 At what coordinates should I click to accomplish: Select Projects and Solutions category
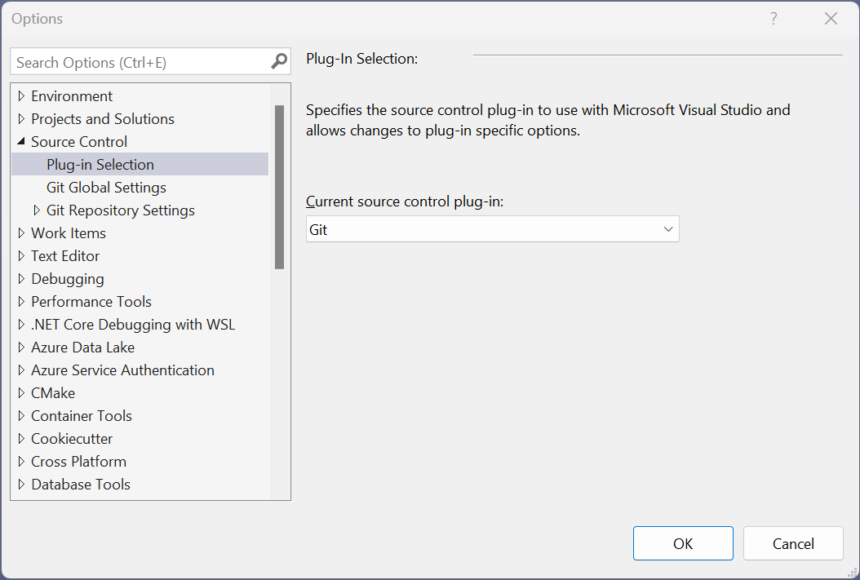[103, 119]
